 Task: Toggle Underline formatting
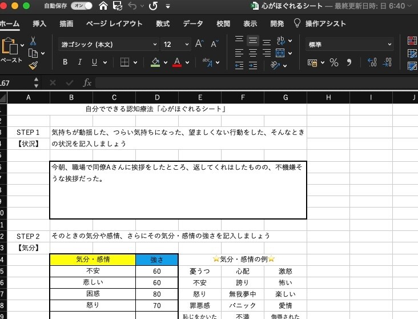coord(94,62)
